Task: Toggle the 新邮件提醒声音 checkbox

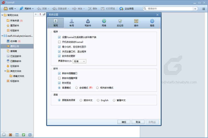Action: (60, 78)
